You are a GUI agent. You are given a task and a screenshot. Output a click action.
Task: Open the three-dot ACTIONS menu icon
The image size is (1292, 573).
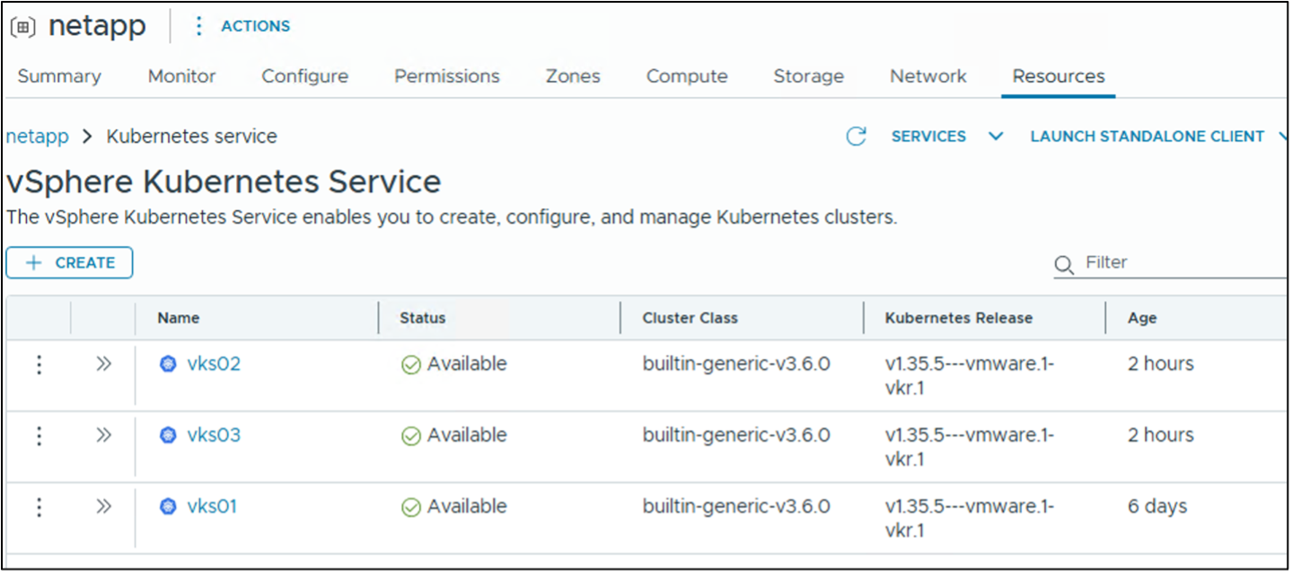[198, 26]
